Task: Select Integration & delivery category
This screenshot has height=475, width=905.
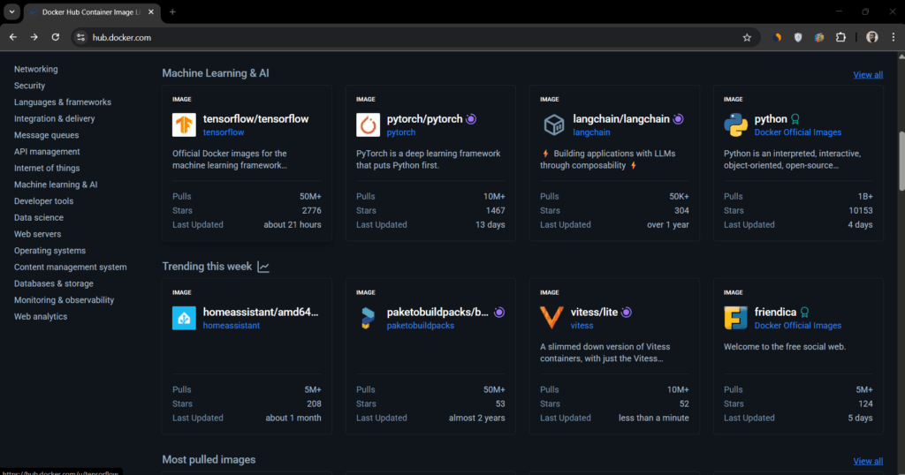Action: point(54,118)
